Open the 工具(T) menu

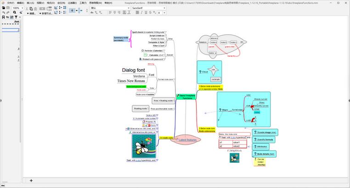(x=83, y=3)
